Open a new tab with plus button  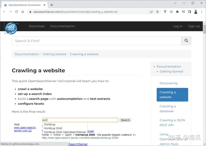51,5
